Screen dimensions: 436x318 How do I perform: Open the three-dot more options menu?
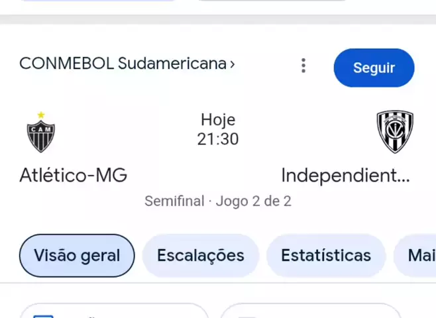303,66
